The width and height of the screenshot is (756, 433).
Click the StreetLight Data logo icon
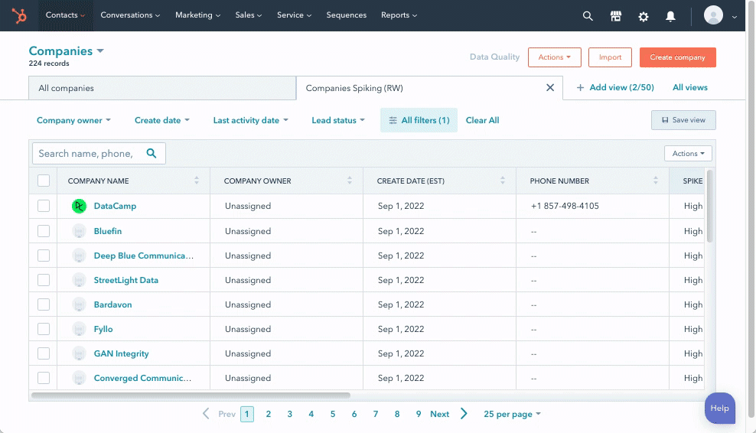click(79, 280)
